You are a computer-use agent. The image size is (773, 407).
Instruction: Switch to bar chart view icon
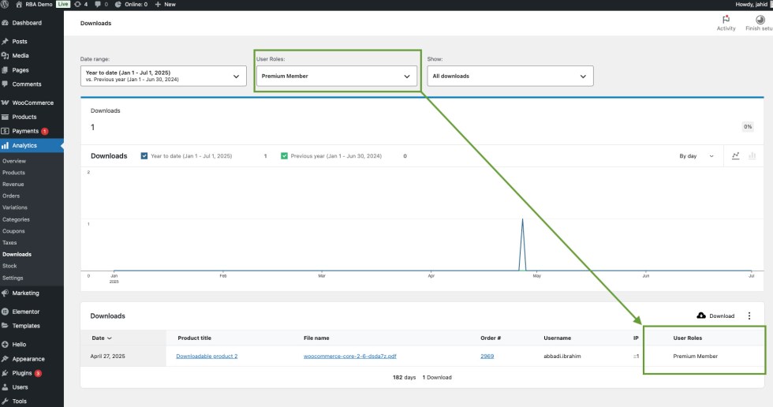(752, 156)
